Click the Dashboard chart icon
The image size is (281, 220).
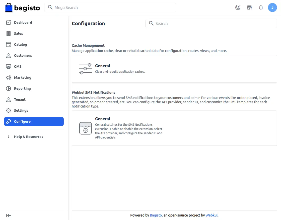click(9, 22)
